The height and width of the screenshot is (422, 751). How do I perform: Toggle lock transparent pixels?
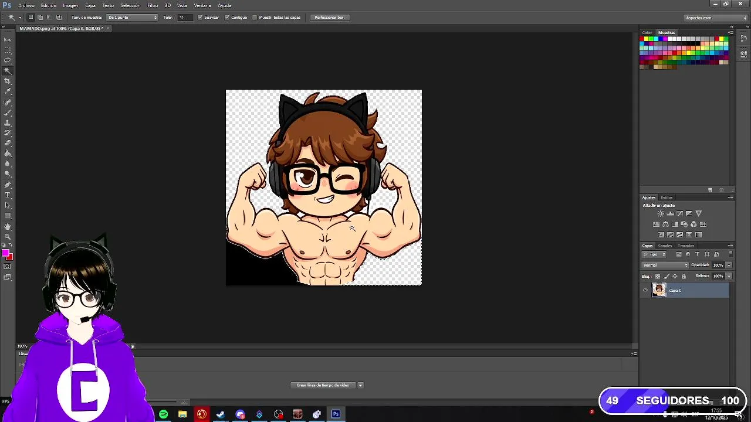tap(658, 276)
